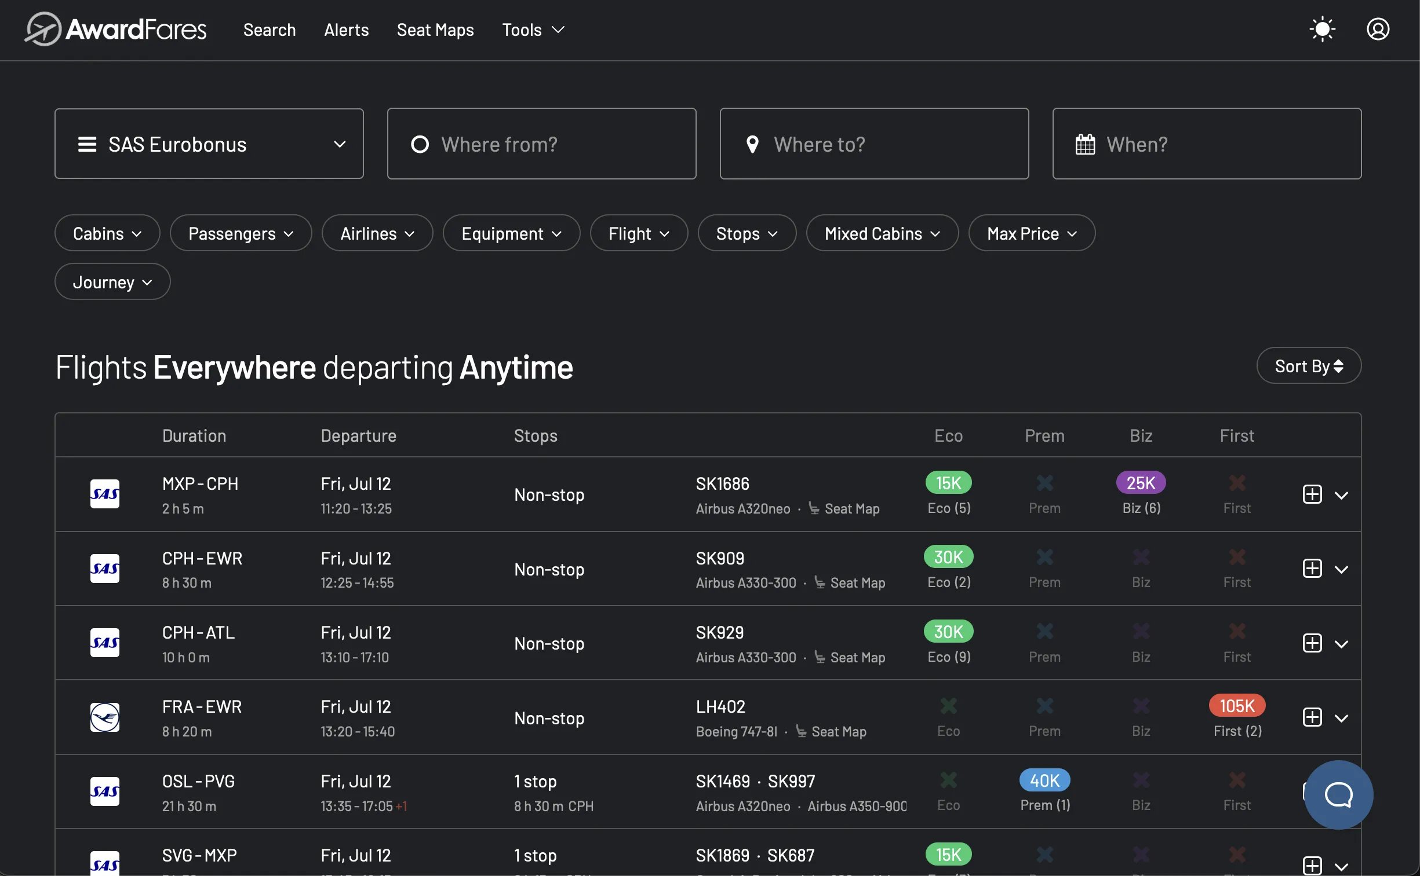Open the Max Price filter dropdown
Image resolution: width=1420 pixels, height=876 pixels.
[1032, 233]
